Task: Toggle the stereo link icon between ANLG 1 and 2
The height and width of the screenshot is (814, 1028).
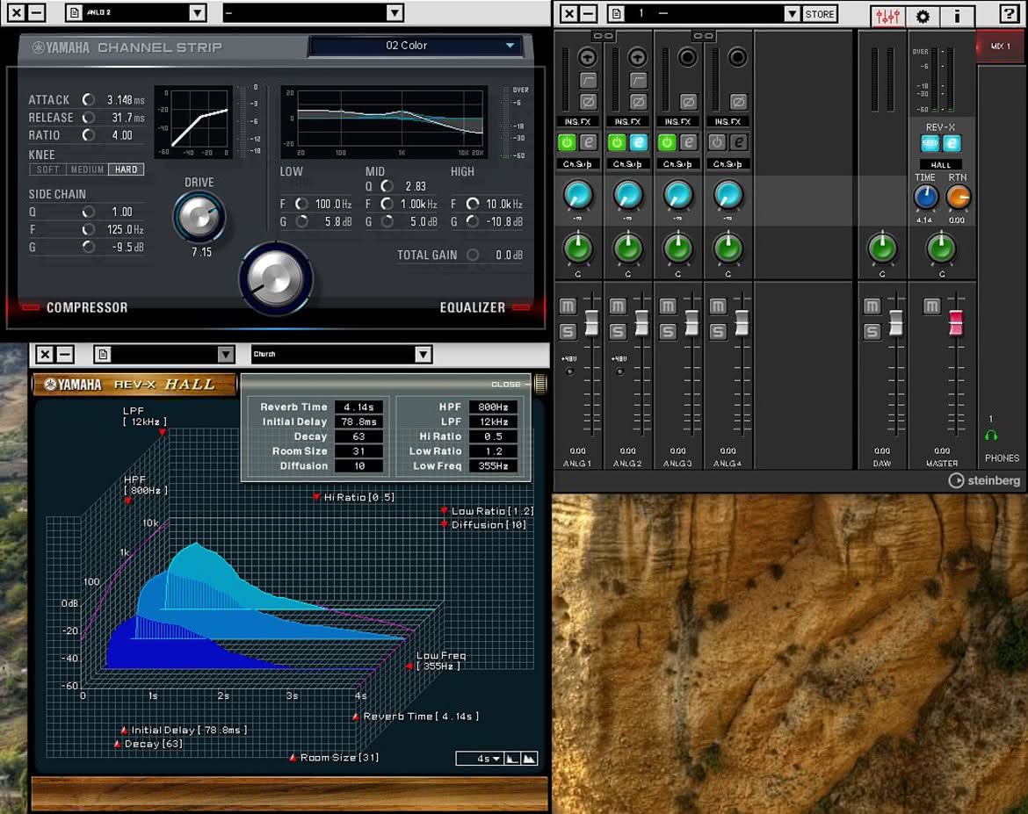Action: 603,36
